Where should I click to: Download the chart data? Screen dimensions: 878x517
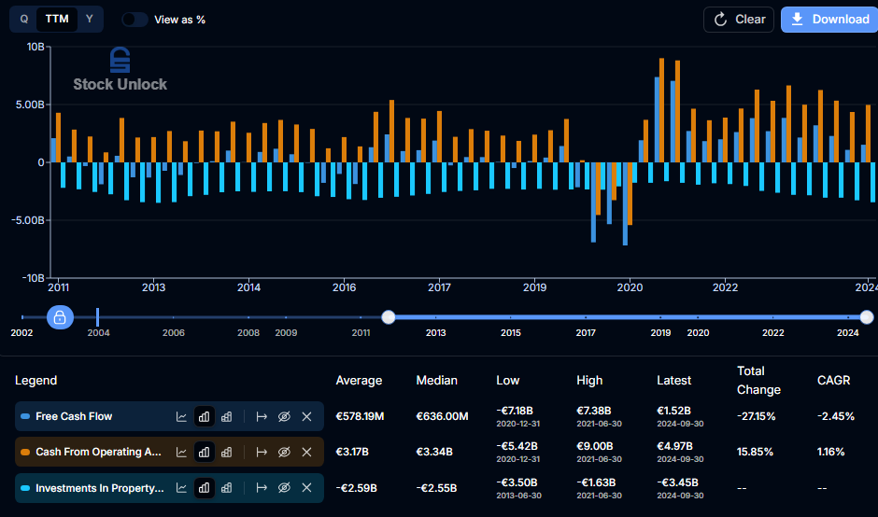(x=829, y=20)
